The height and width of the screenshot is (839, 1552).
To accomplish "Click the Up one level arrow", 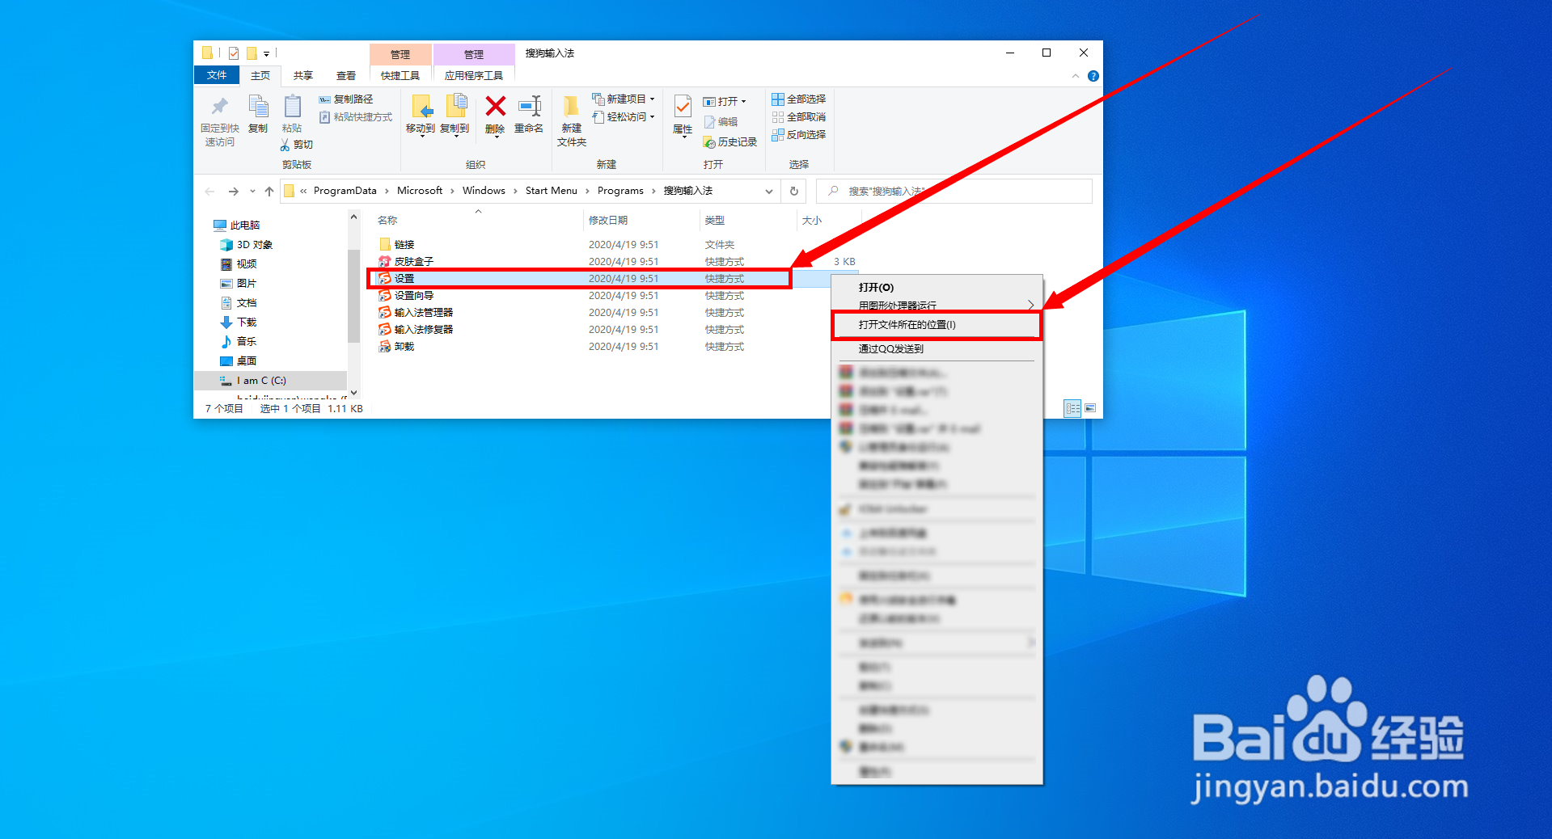I will click(x=269, y=192).
